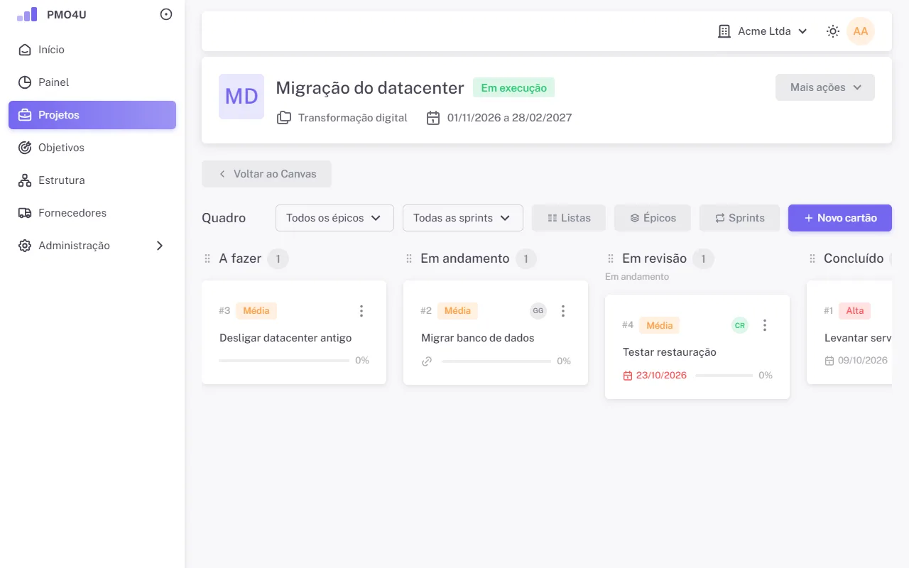Click the GG assignee avatar

538,311
